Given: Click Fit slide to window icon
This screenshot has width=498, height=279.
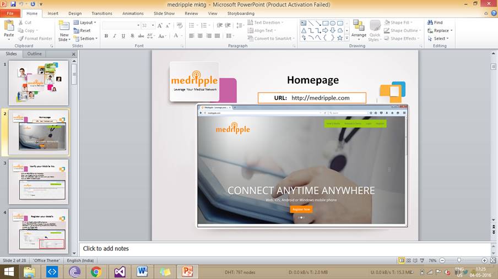Looking at the screenshot, I should (x=493, y=260).
